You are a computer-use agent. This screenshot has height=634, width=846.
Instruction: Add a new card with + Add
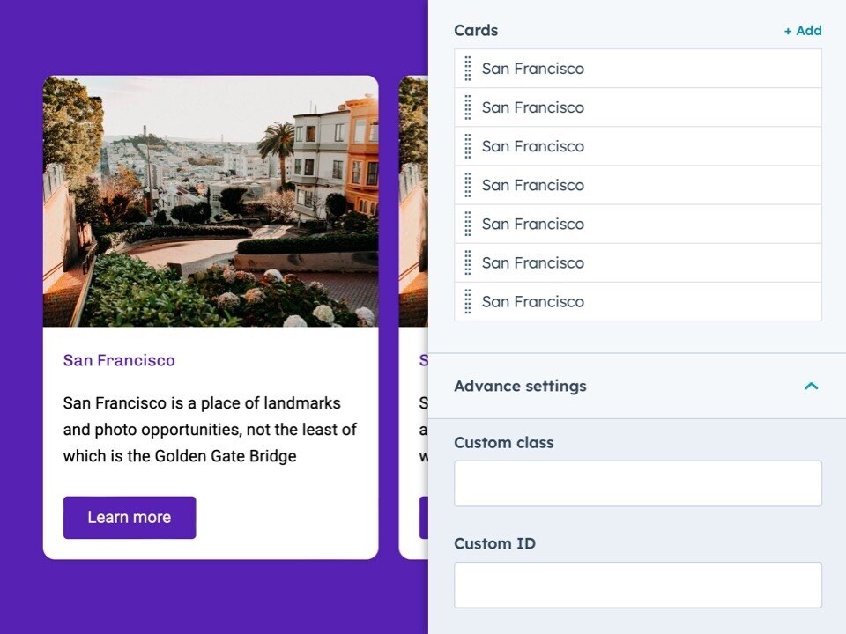click(803, 31)
